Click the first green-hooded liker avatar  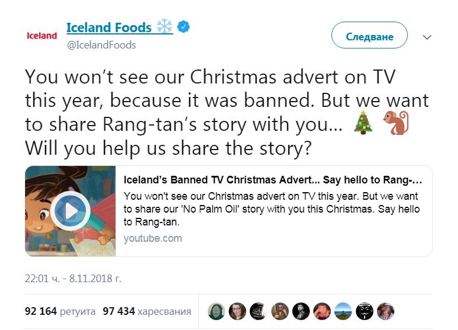click(216, 311)
